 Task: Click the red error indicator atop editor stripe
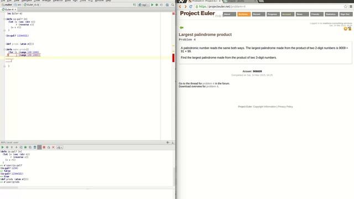173,14
